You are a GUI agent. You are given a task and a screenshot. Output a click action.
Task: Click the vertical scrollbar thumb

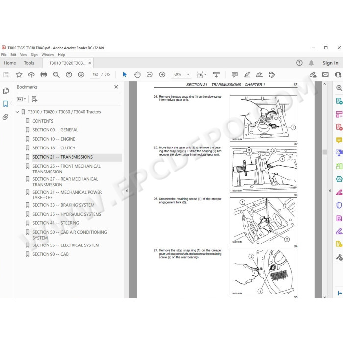pyautogui.click(x=324, y=152)
